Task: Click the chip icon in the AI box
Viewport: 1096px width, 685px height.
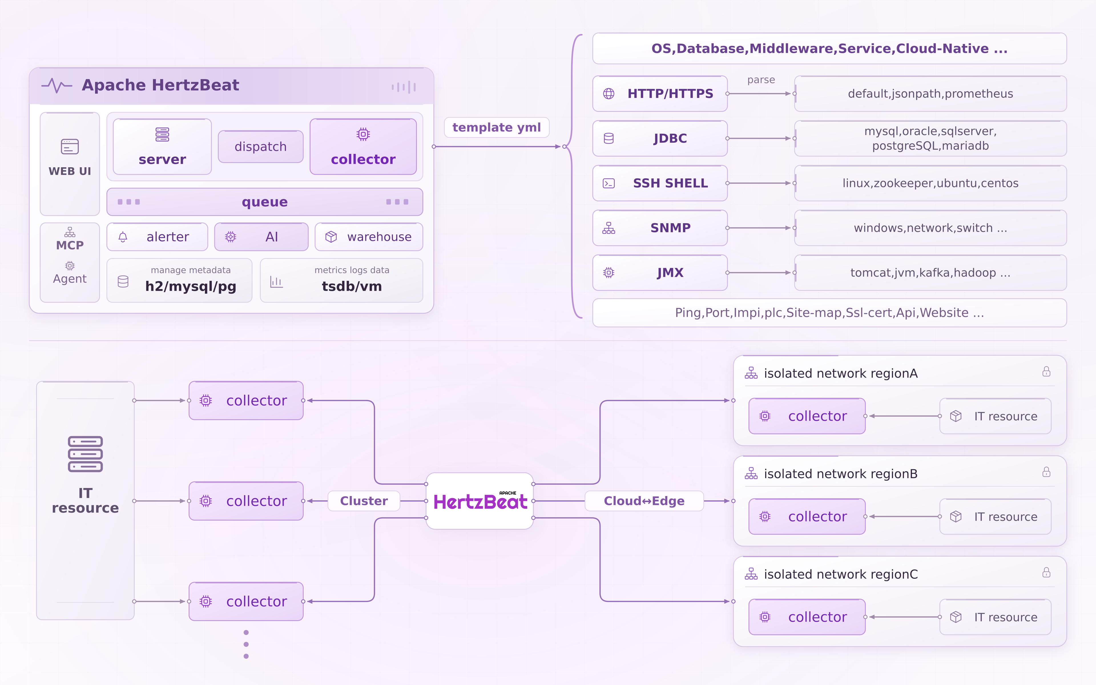Action: tap(231, 237)
